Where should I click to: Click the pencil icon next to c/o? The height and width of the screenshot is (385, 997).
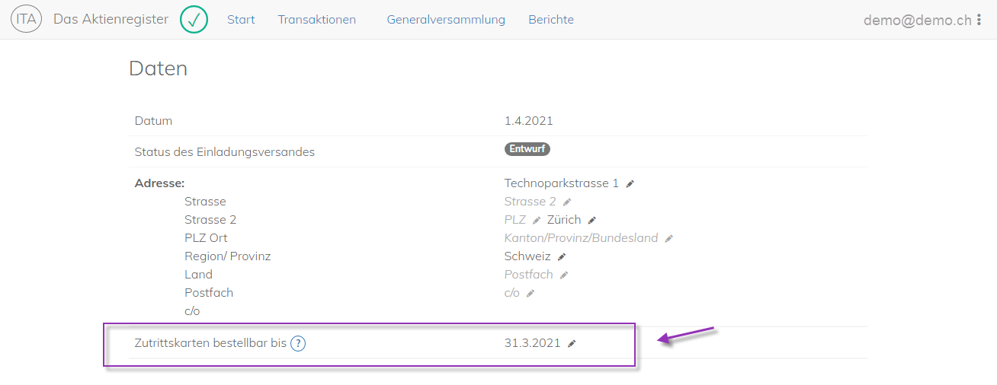coord(531,294)
